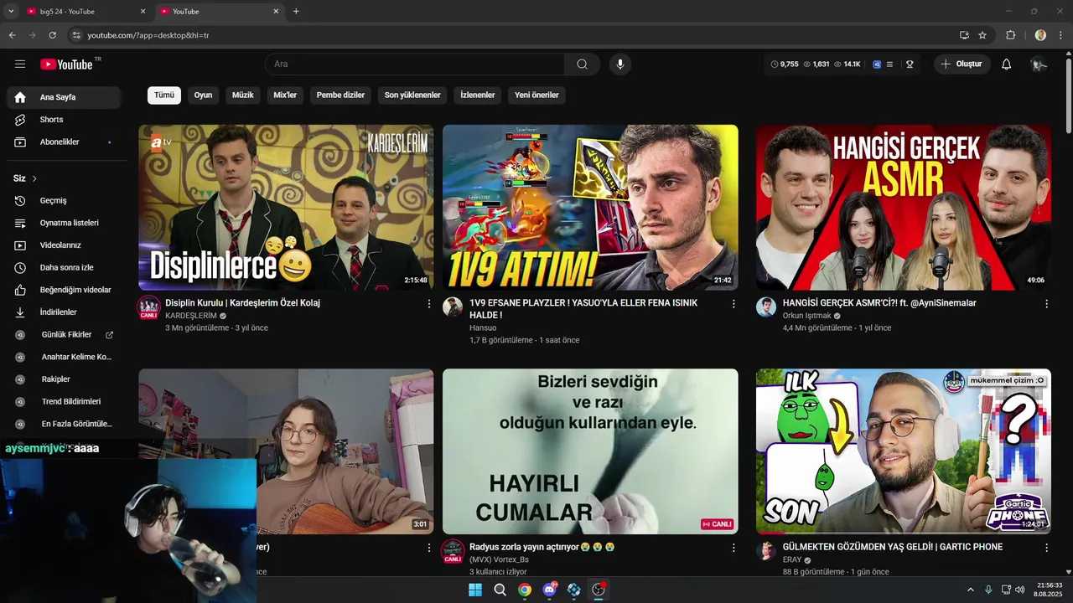Open Abonelikler in sidebar
The image size is (1073, 603).
64,142
